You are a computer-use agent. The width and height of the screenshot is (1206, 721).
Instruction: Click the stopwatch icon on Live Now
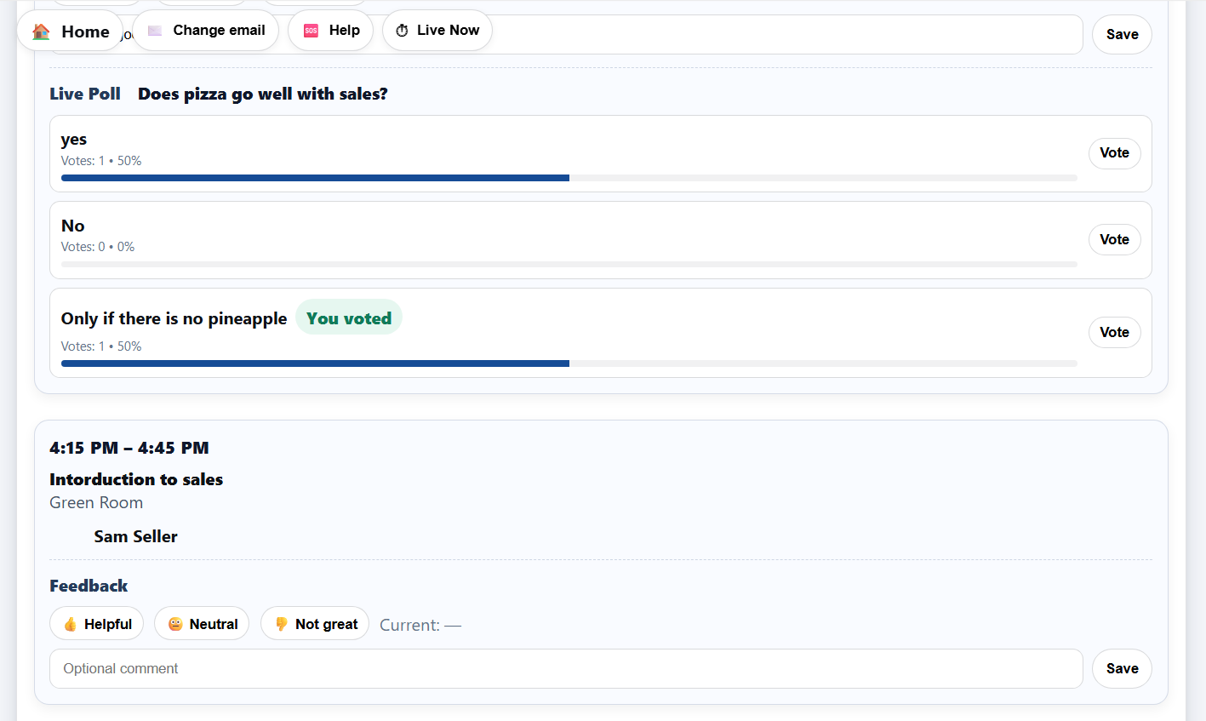(x=402, y=30)
